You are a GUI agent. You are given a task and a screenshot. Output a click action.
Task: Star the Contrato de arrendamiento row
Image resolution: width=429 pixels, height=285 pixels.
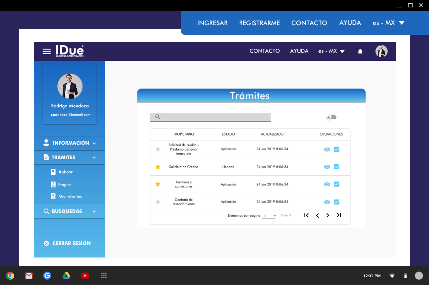point(158,202)
